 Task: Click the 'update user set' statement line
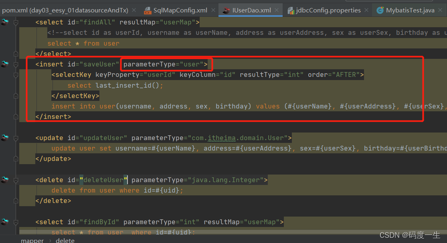tap(249, 149)
